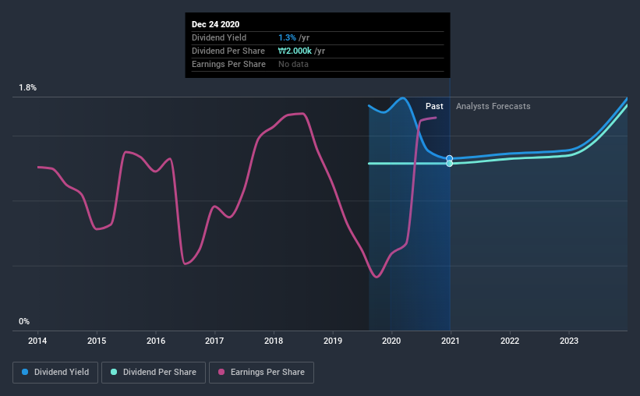
Task: Toggle the Earnings Per Share legend button
Action: [261, 373]
